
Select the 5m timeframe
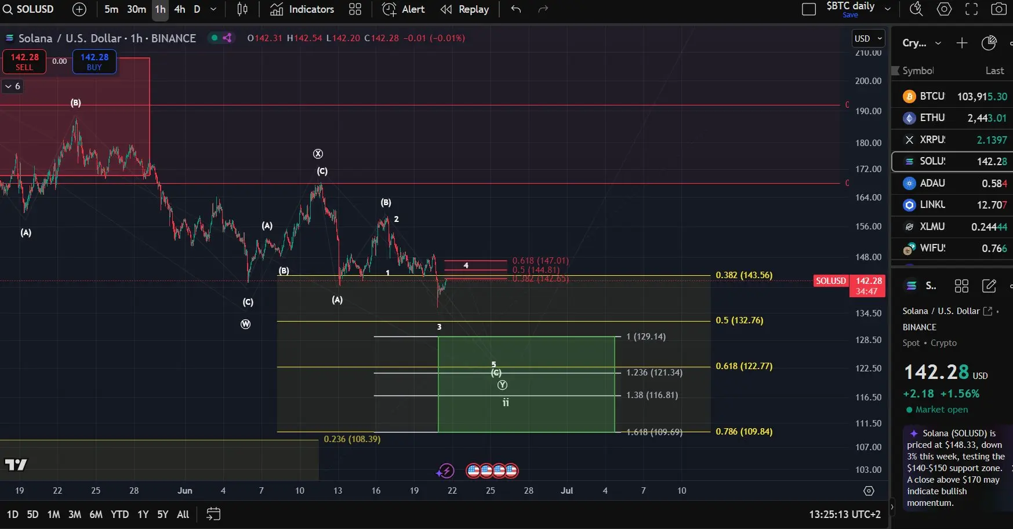(111, 9)
